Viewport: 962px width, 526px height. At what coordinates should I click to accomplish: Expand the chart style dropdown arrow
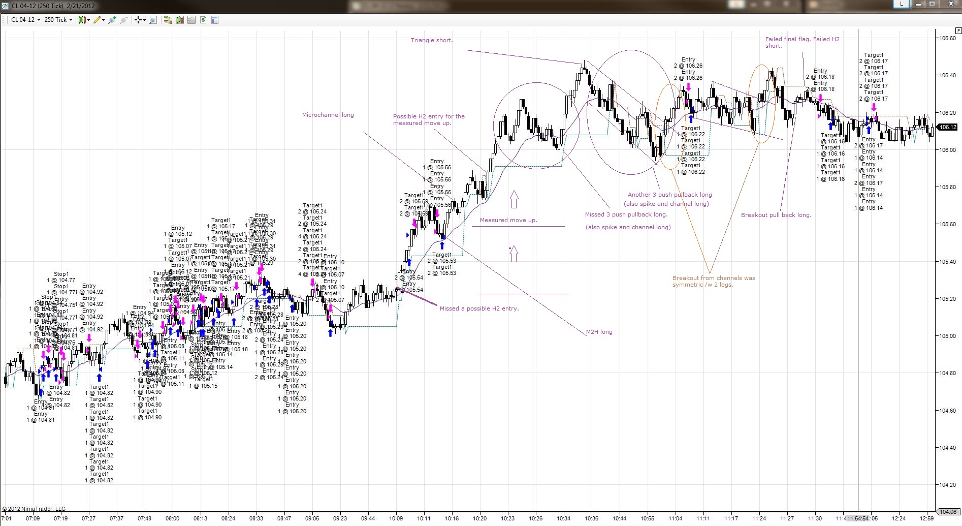[88, 20]
